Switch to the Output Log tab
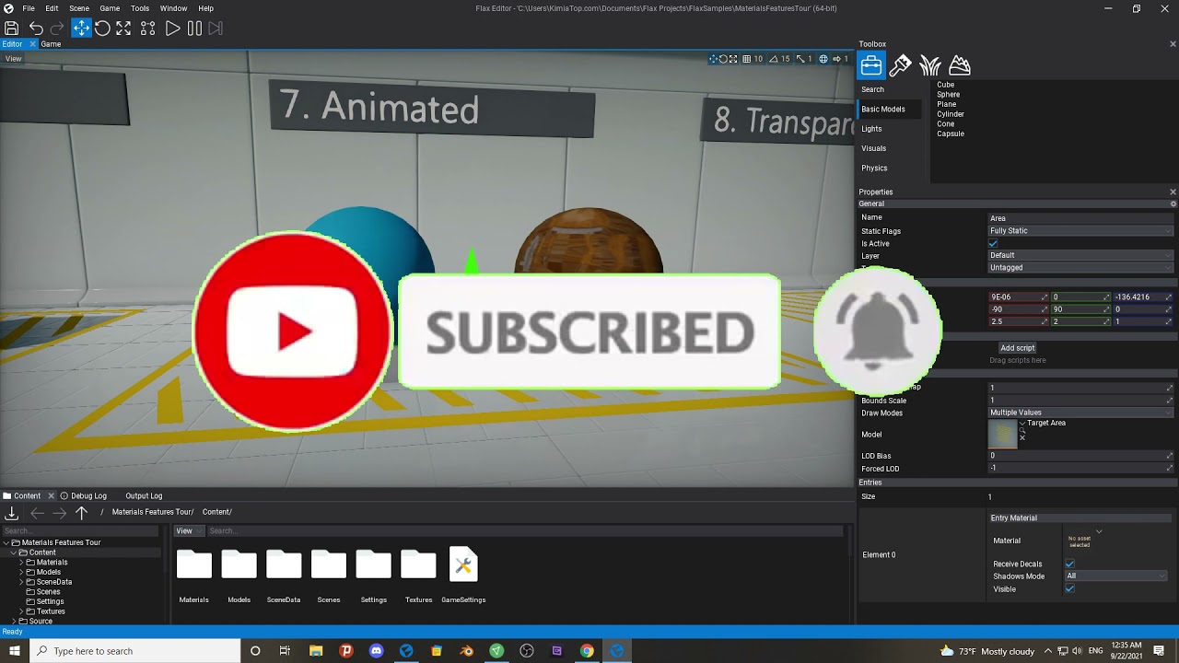 tap(144, 495)
